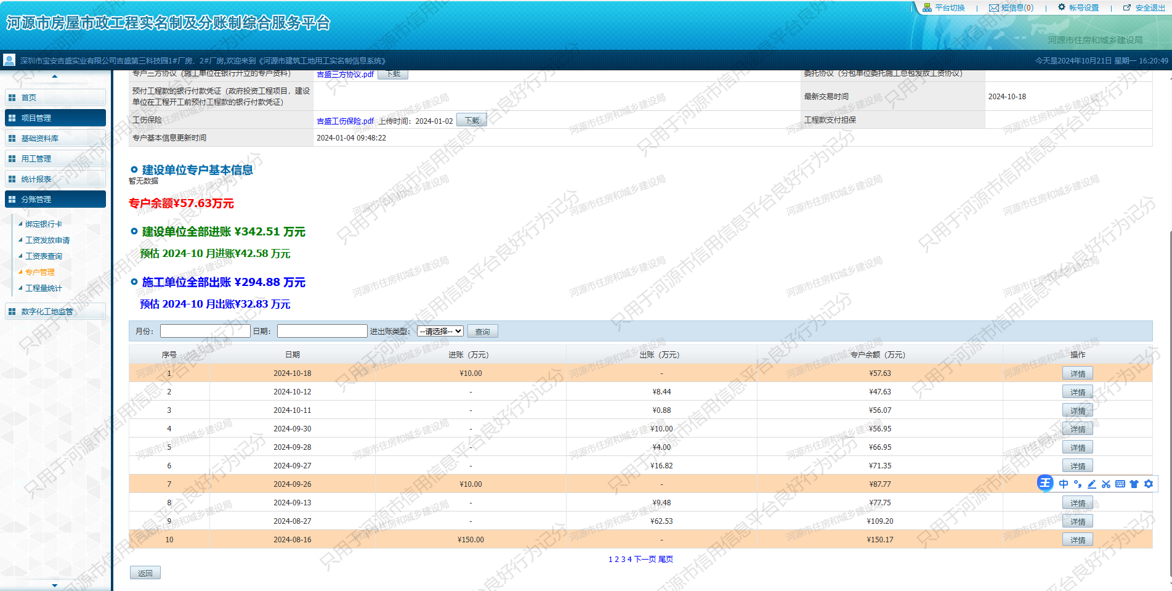
Task: Click the 帐号设置 gear icon
Action: 1062,7
